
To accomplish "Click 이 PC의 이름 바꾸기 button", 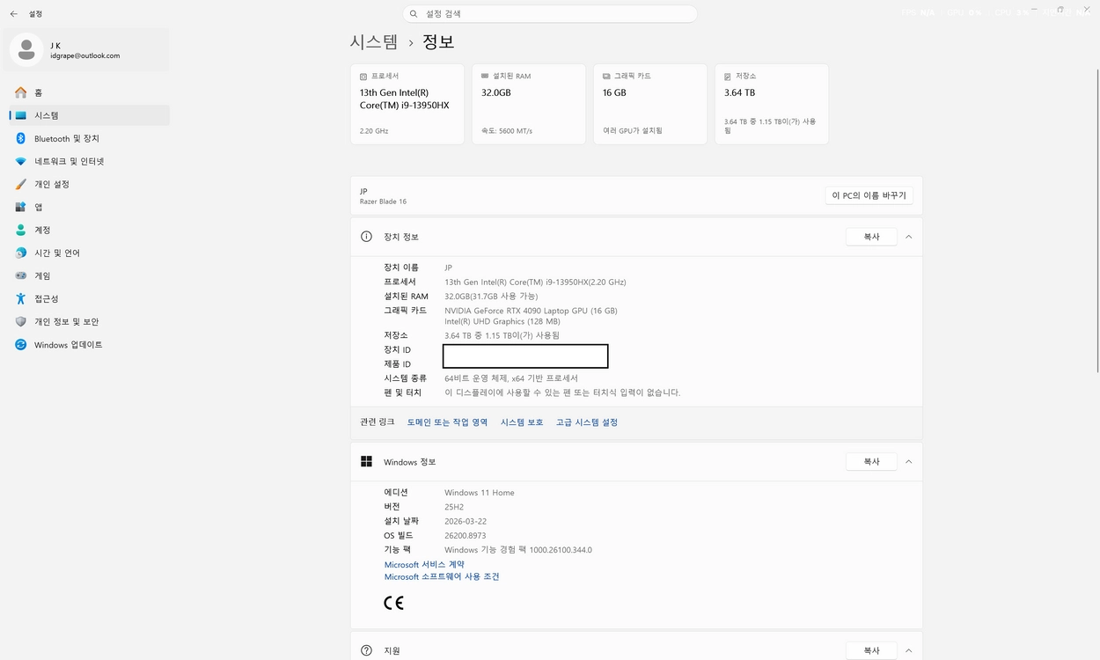I will point(869,195).
